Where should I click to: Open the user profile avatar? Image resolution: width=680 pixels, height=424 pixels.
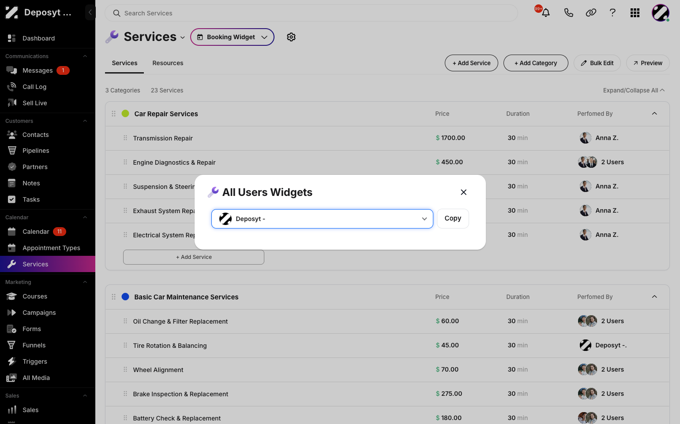coord(661,13)
